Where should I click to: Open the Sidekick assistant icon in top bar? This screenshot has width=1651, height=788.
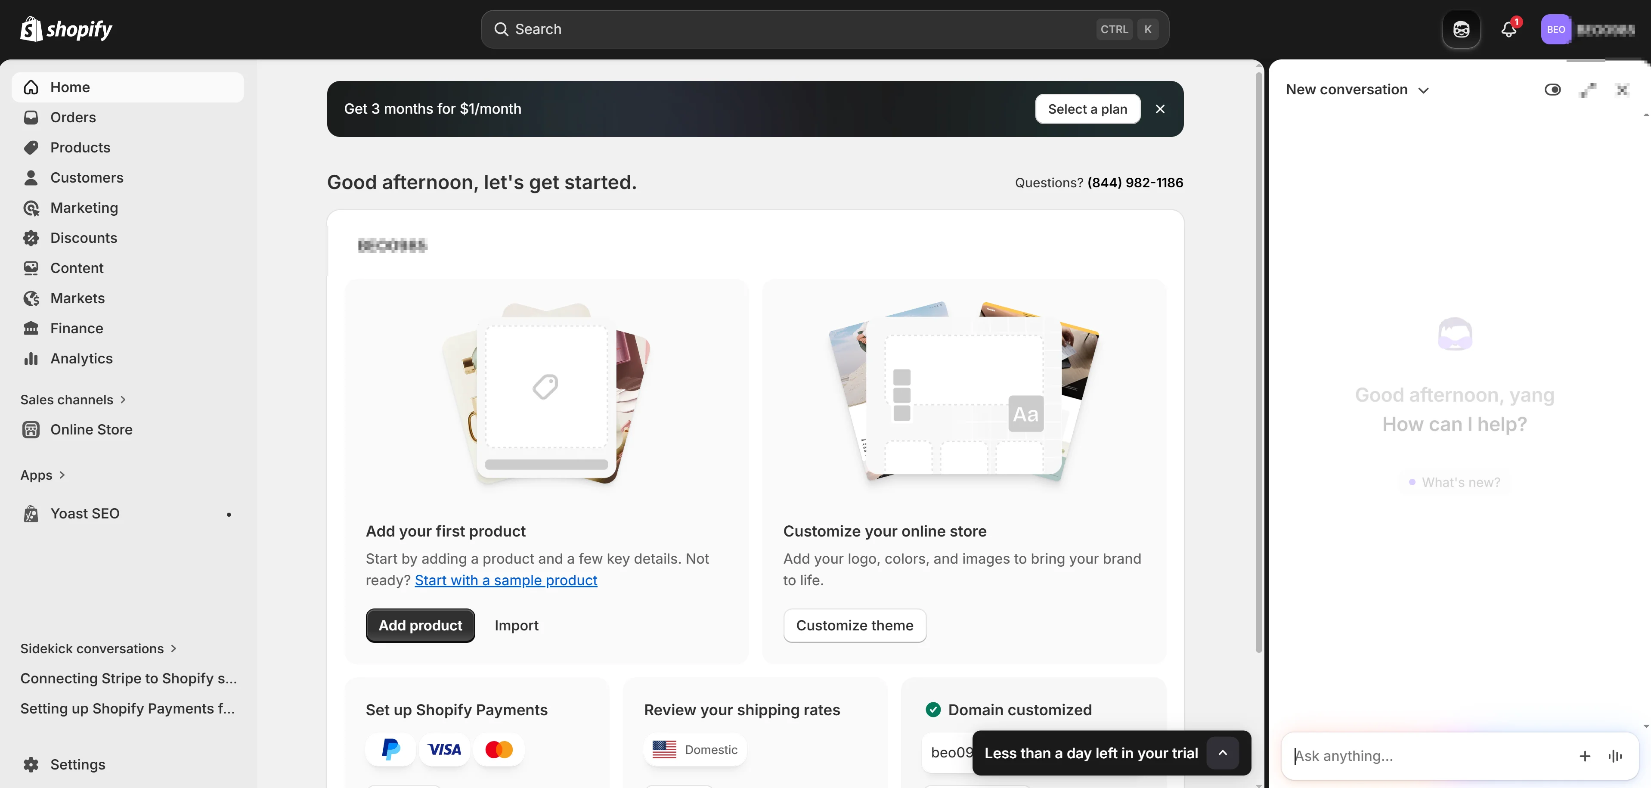tap(1461, 29)
